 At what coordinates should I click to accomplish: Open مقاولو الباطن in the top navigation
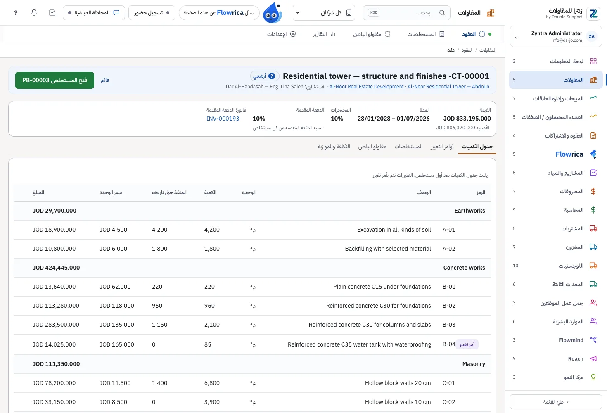tap(372, 34)
